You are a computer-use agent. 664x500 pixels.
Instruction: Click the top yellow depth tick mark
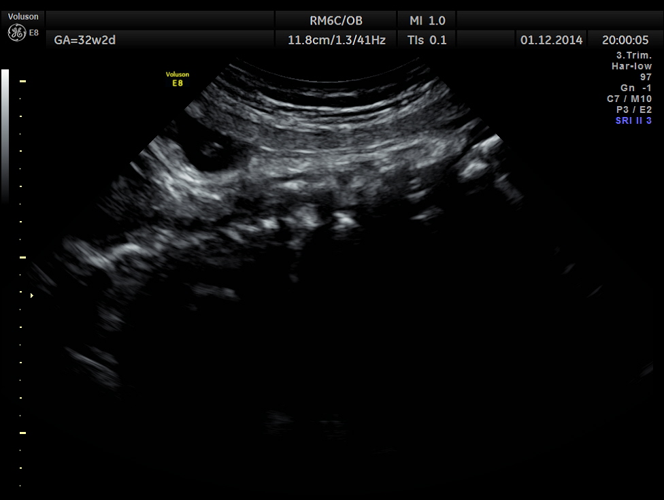[x=22, y=82]
